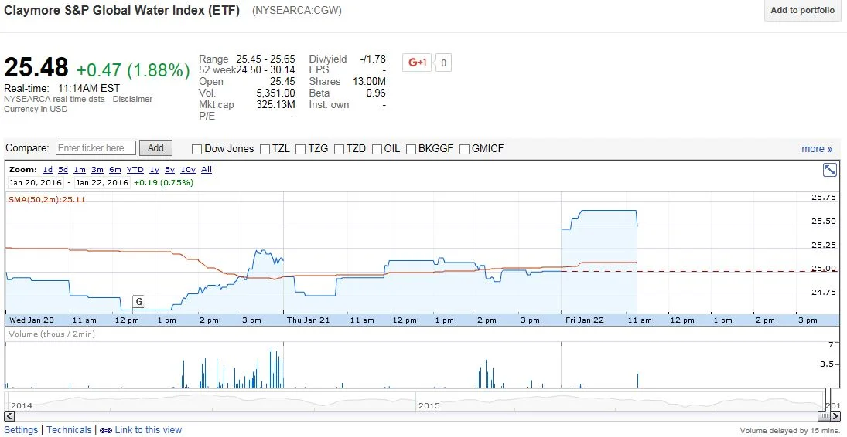847x437 pixels.
Task: Select the 1m zoom range
Action: (x=80, y=169)
